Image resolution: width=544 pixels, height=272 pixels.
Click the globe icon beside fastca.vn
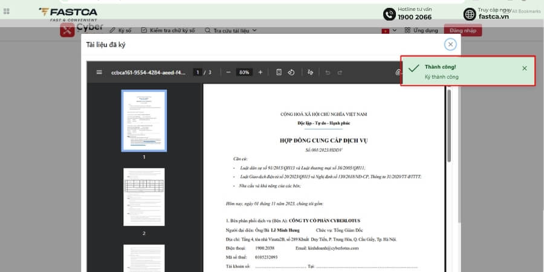(470, 15)
